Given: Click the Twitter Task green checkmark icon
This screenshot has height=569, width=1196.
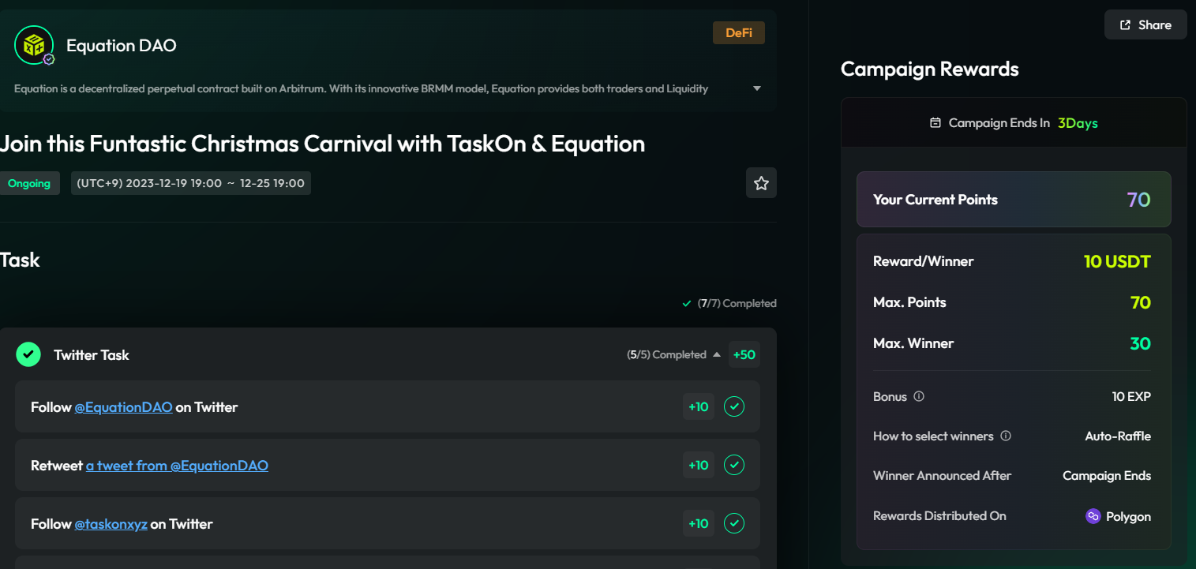Looking at the screenshot, I should (x=28, y=354).
